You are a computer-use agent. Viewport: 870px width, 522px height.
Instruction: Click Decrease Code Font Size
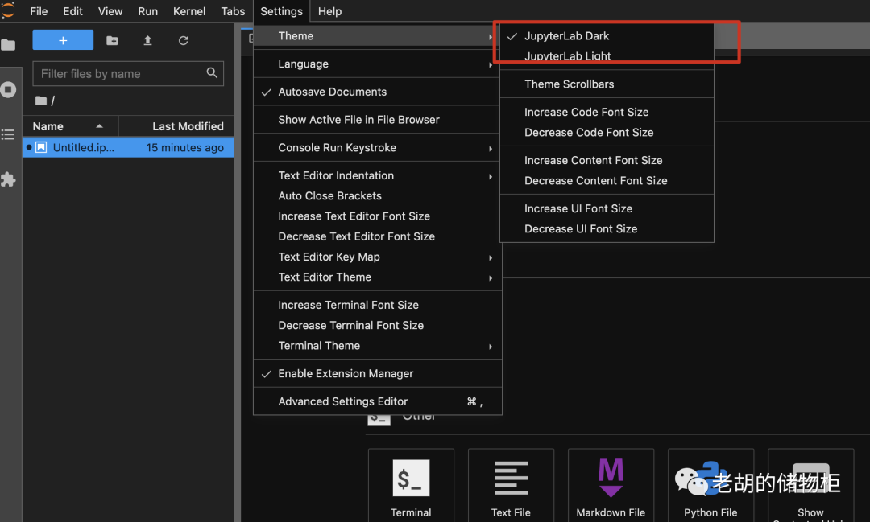point(607,133)
